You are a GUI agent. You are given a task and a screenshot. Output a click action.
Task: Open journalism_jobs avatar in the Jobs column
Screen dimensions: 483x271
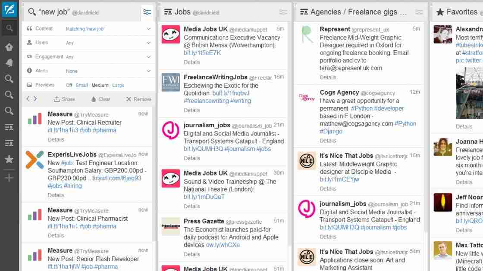pos(171,130)
